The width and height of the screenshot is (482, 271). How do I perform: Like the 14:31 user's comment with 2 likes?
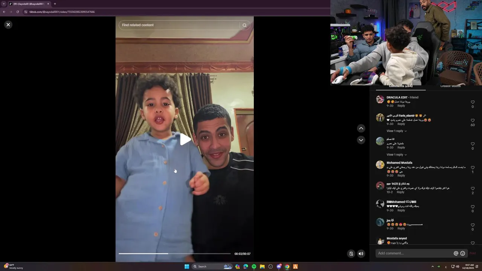pyautogui.click(x=473, y=189)
